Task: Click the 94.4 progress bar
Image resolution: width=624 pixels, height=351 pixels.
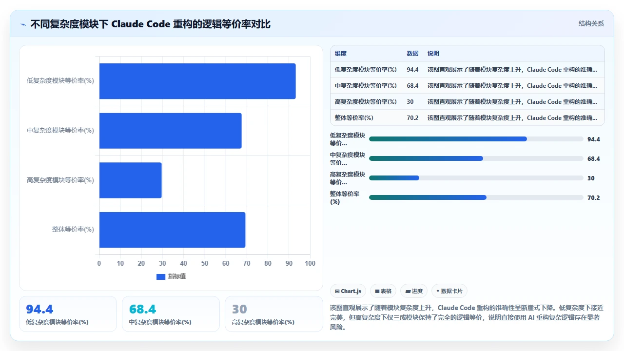Action: coord(476,139)
